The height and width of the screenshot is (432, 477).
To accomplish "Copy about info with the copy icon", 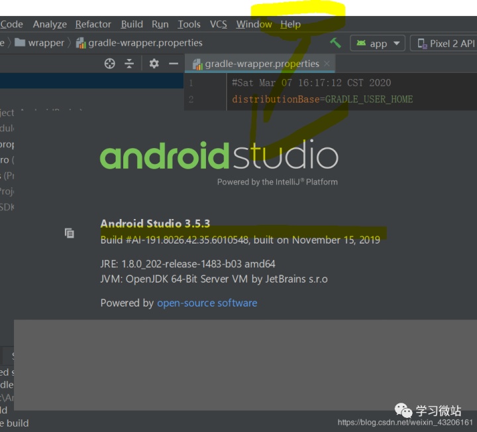I will click(70, 233).
